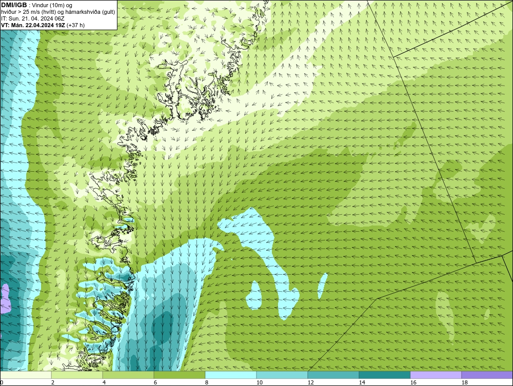Click the 16–18 m/s legend color swatch

tap(436, 375)
